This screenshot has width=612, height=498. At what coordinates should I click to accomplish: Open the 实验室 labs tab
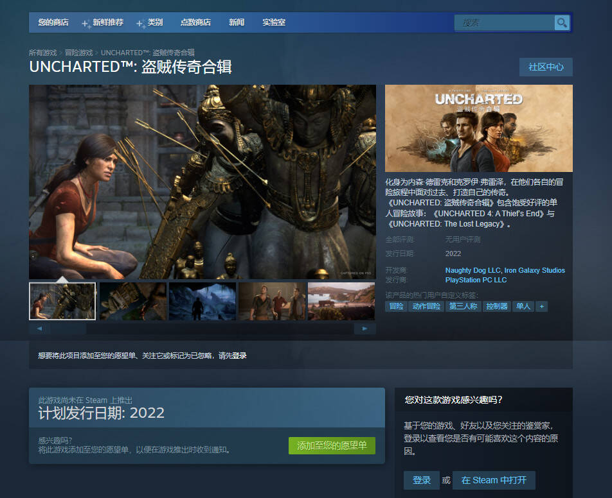(x=274, y=22)
